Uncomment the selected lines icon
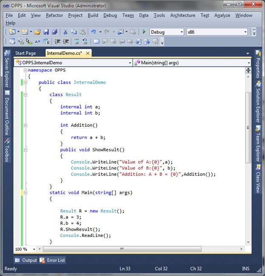Screen dimensions: 265x276 coord(85,42)
